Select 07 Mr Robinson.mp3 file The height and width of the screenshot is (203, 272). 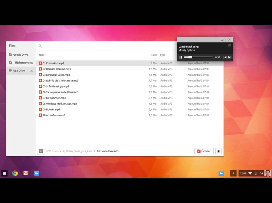pos(54,98)
